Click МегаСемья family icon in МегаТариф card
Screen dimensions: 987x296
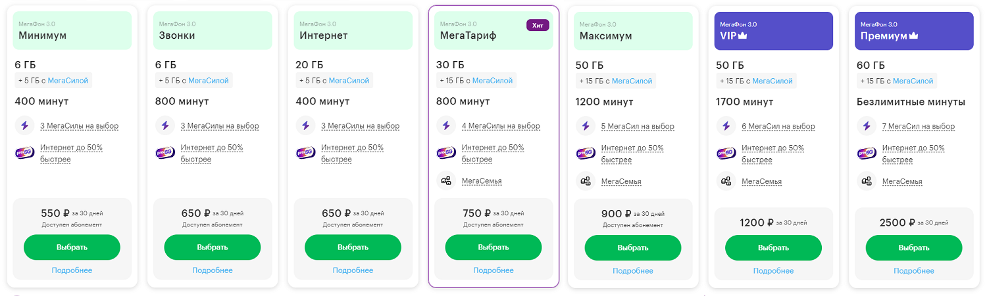click(x=445, y=180)
